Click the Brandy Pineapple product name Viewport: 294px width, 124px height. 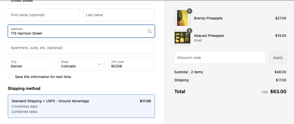(x=208, y=18)
